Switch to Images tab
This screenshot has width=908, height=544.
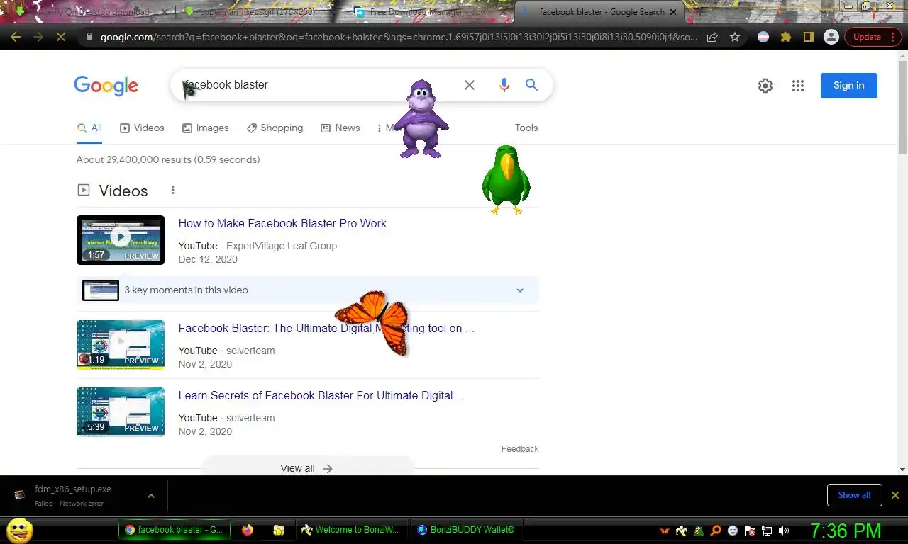click(206, 128)
